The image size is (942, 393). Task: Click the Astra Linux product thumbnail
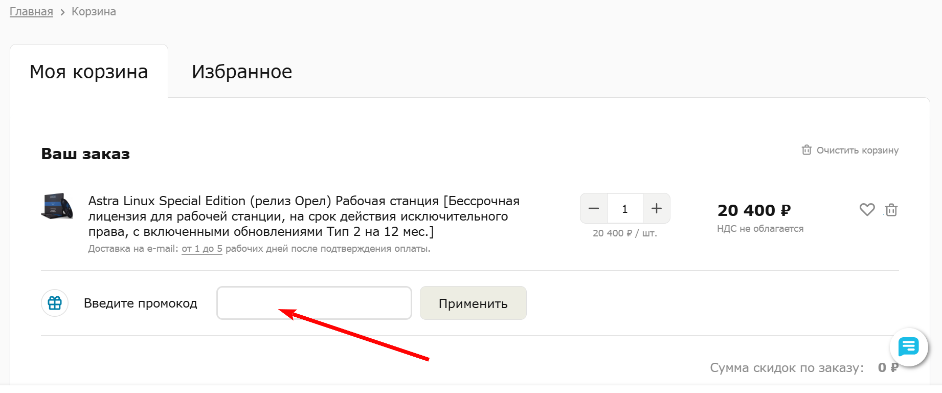pos(57,207)
